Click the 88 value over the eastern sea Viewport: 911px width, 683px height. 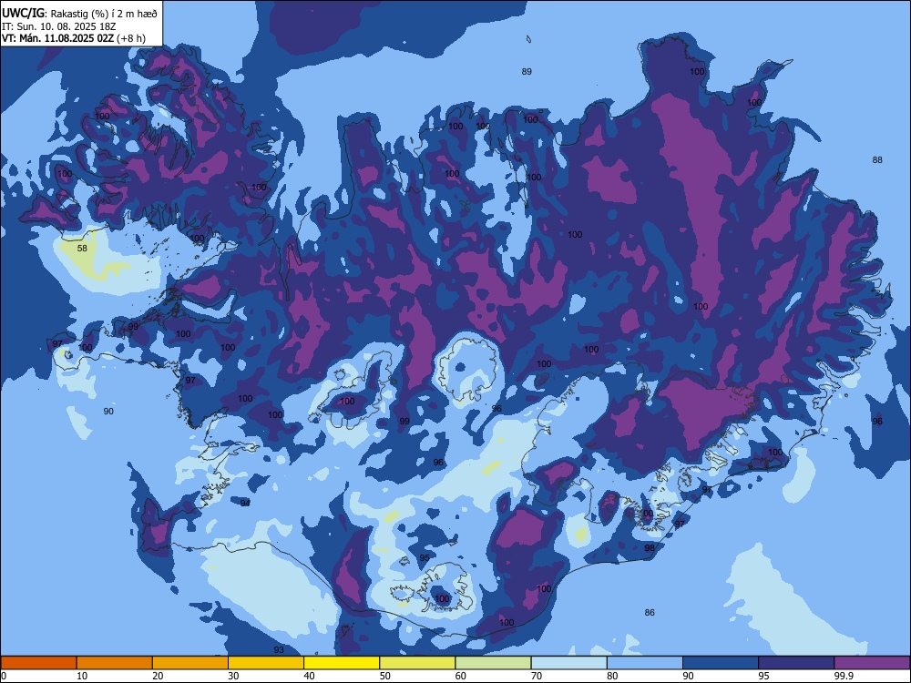click(877, 159)
